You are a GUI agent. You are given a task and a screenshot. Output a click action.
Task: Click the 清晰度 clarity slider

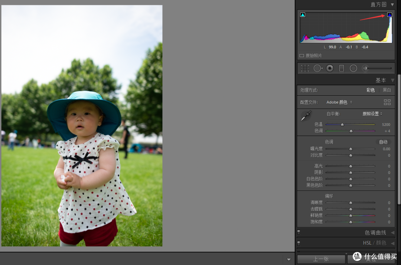350,203
